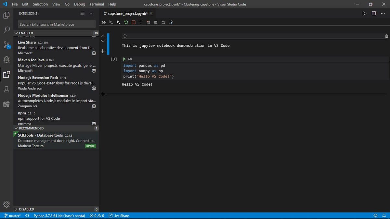This screenshot has width=390, height=219.
Task: Focus Search Extensions in Marketplace field
Action: (57, 24)
